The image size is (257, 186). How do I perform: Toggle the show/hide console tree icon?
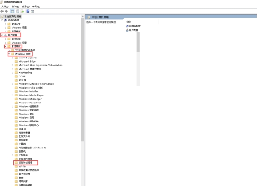pyautogui.click(x=12, y=11)
